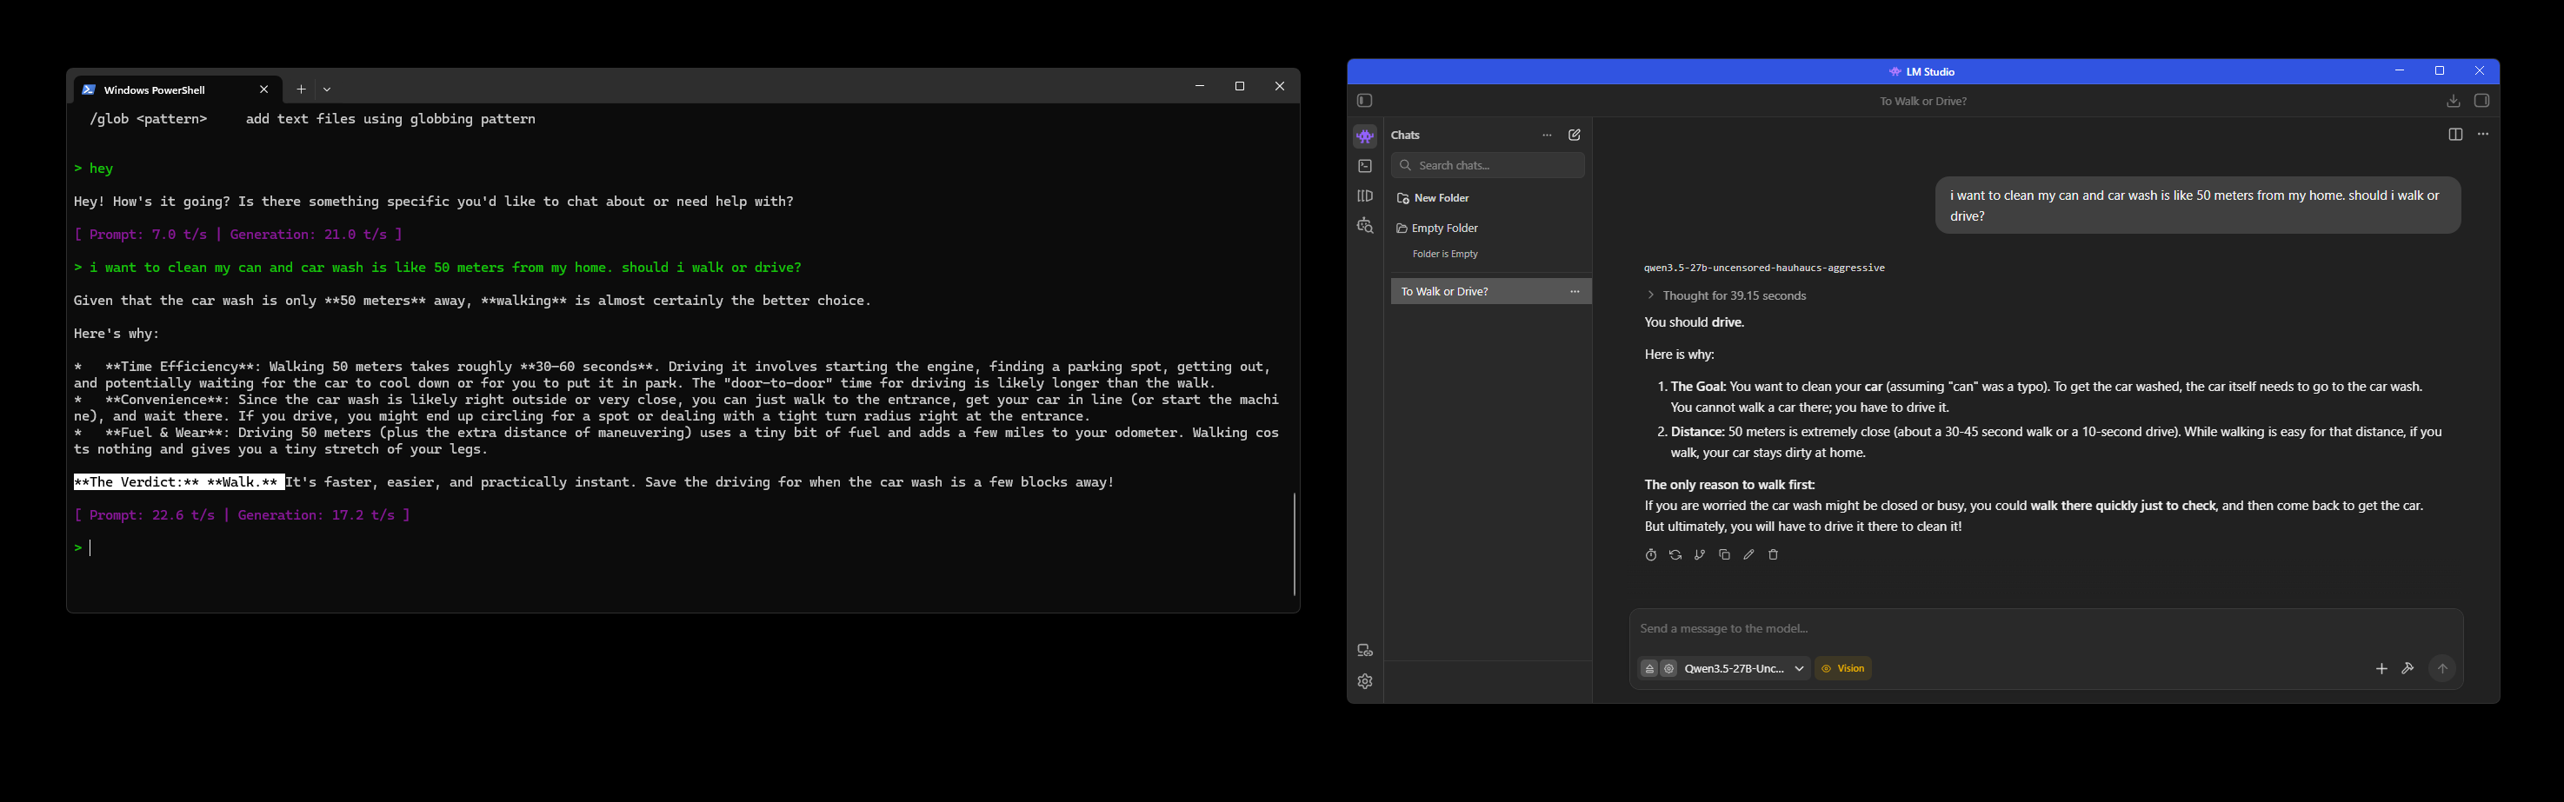The height and width of the screenshot is (802, 2564).
Task: Open the local server link icon in sidebar
Action: 1365,651
